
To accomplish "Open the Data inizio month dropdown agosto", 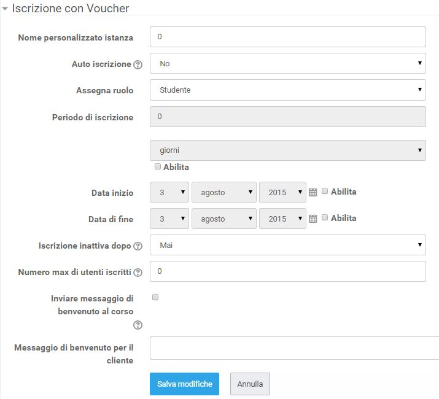I will [224, 192].
